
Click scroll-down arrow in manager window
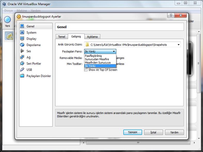pos(199,139)
